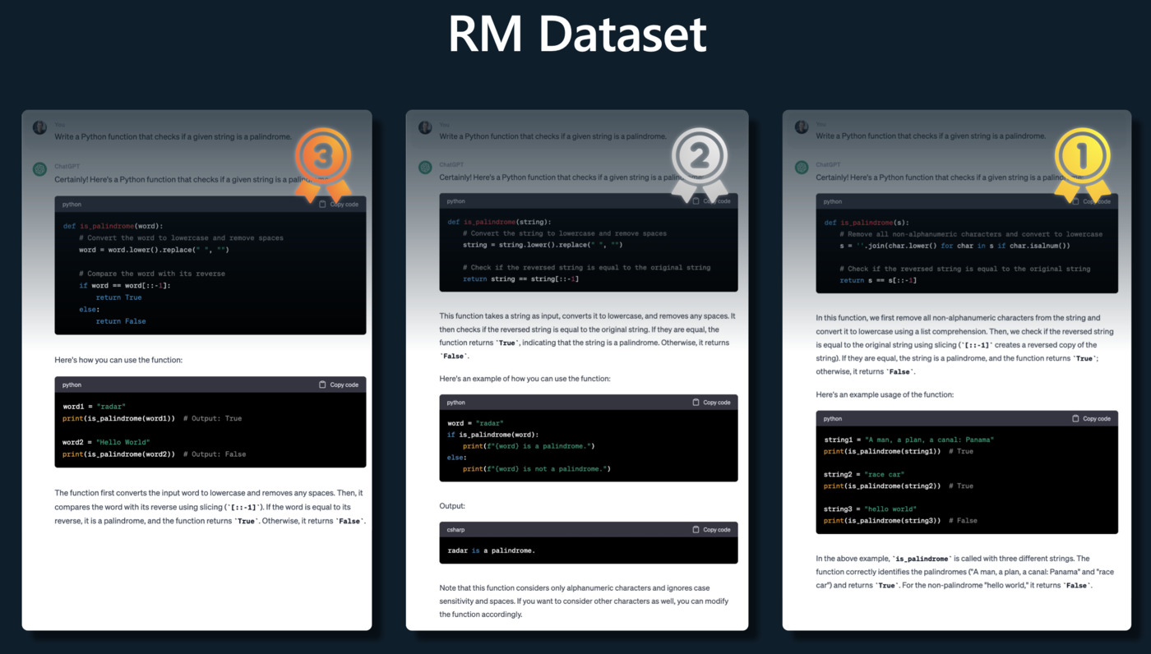Click the RM Dataset slide title

pyautogui.click(x=575, y=33)
